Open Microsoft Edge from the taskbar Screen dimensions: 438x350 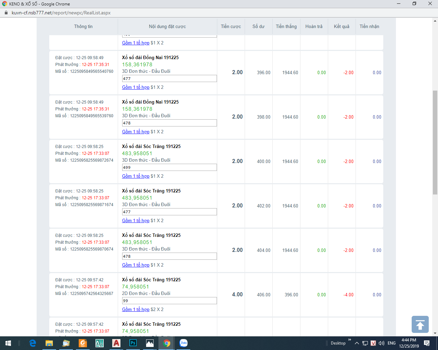33,343
